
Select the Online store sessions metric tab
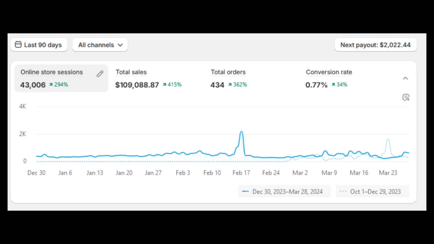[x=61, y=78]
